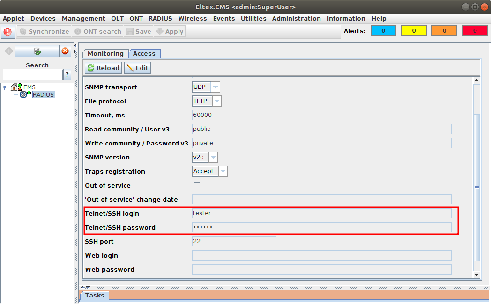The height and width of the screenshot is (304, 491).
Task: Click the Timeout, ms field
Action: (x=234, y=115)
